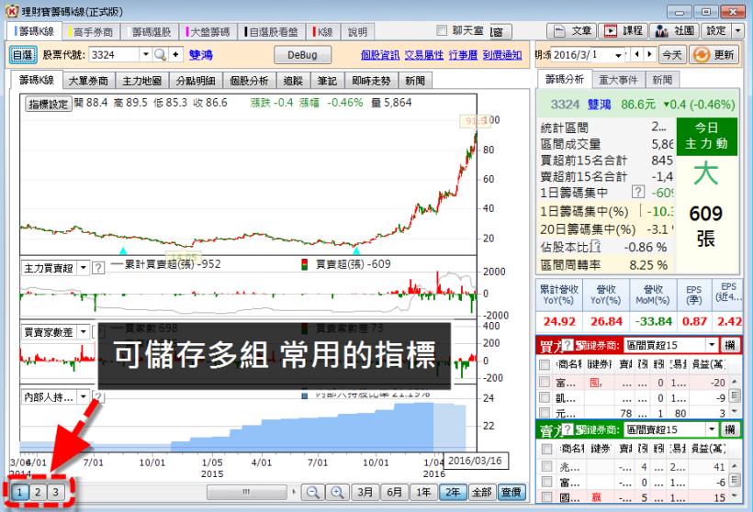
Task: Check the 國... row in 賣方 table
Action: (547, 496)
